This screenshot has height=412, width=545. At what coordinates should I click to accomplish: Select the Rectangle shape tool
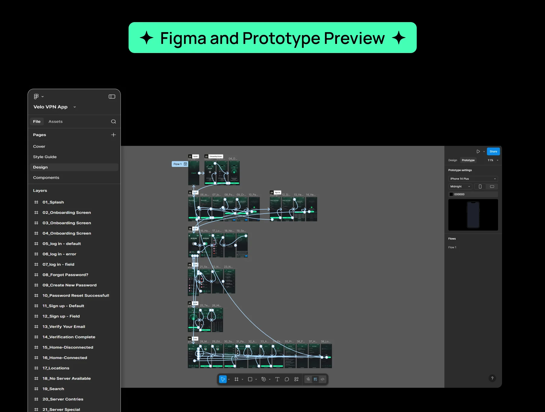point(250,379)
